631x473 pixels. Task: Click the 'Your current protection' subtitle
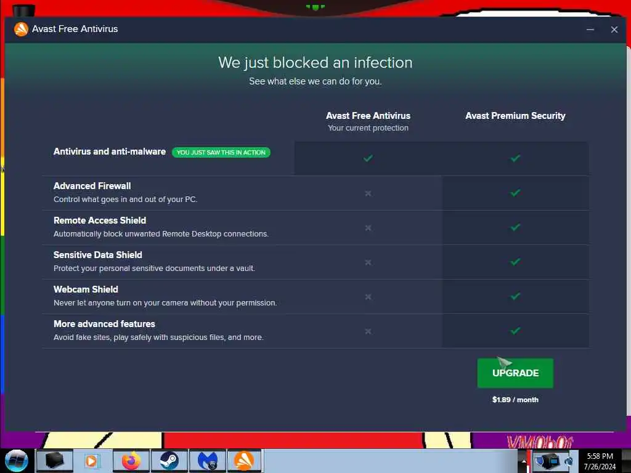(368, 128)
